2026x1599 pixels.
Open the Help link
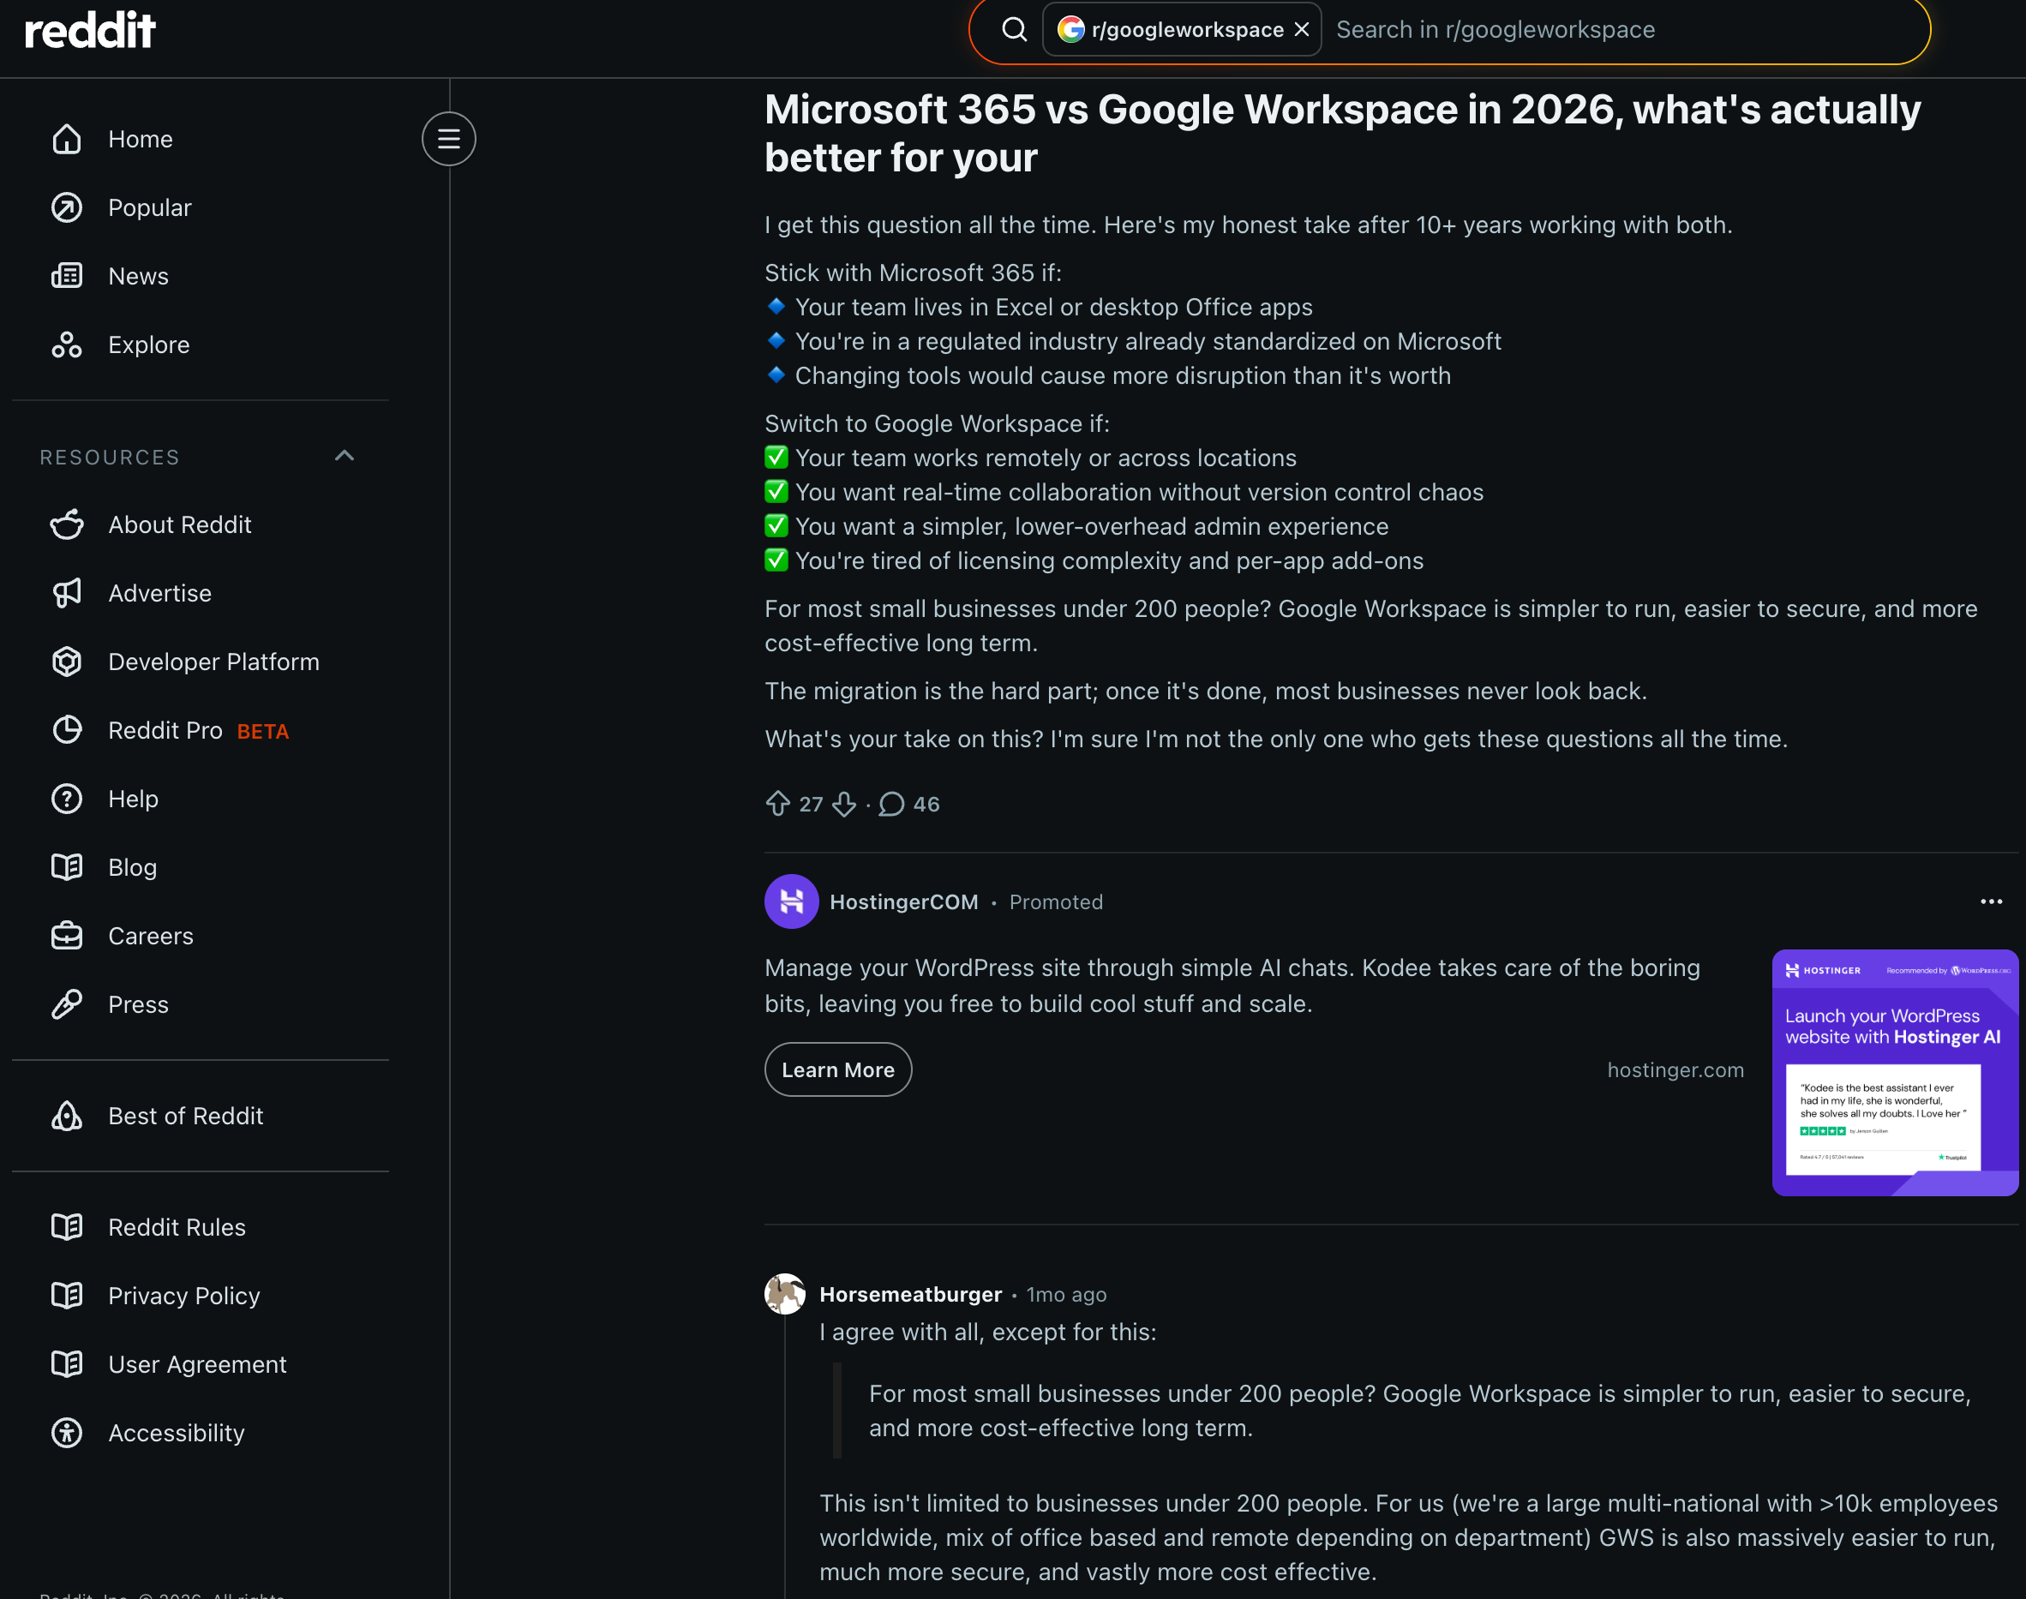coord(133,799)
